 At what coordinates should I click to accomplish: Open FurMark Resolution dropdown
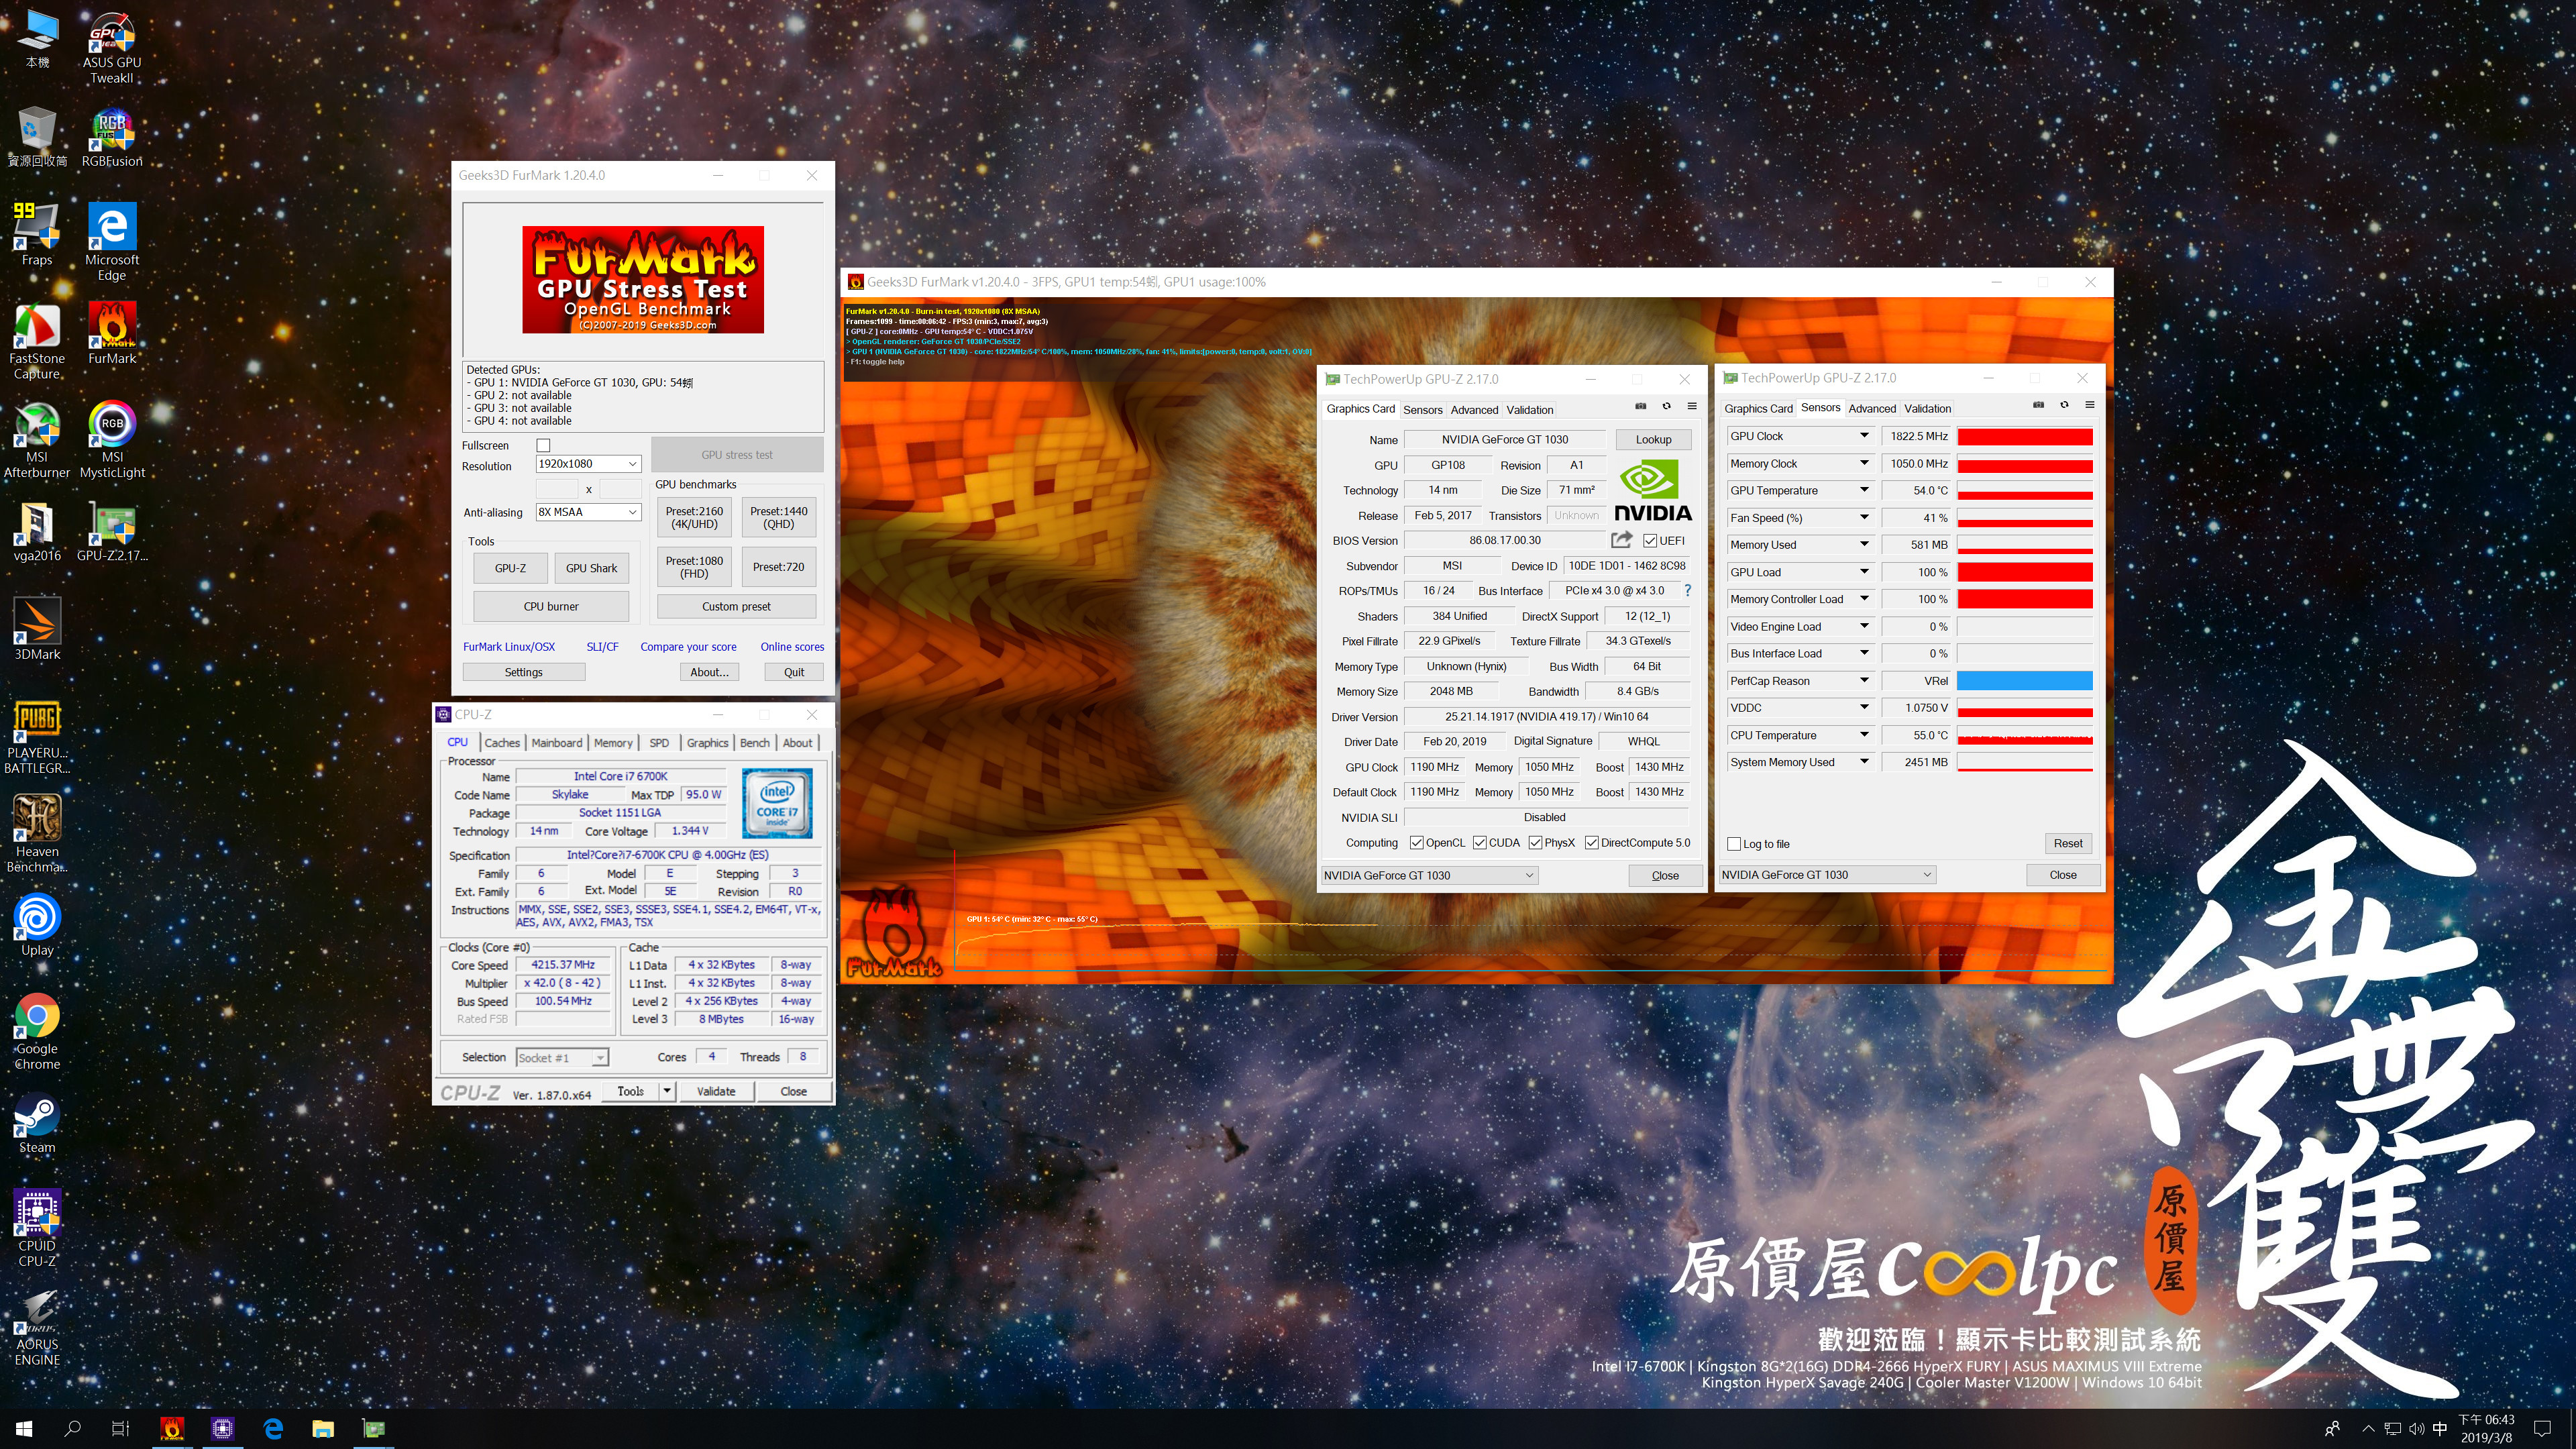[x=588, y=464]
